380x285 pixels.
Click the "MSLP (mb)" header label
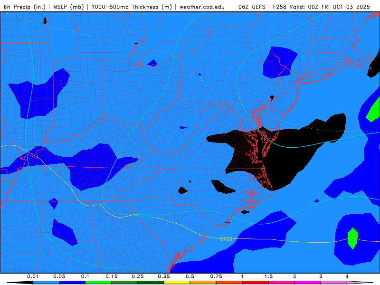pos(68,7)
